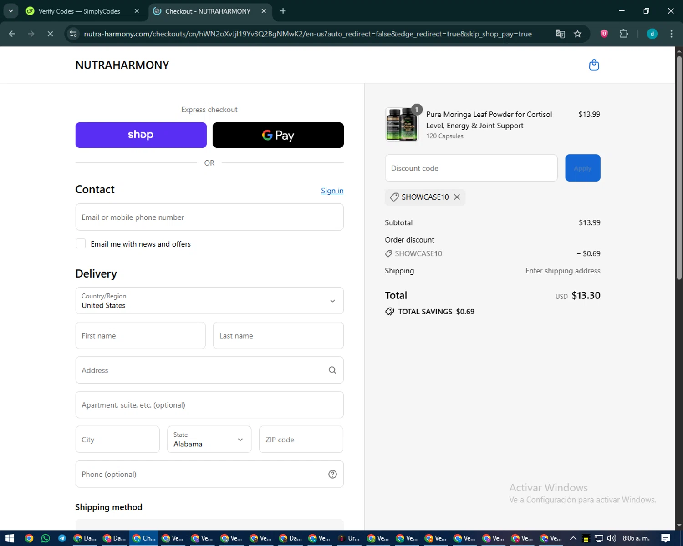Open the red shield extension icon
This screenshot has width=683, height=546.
604,34
